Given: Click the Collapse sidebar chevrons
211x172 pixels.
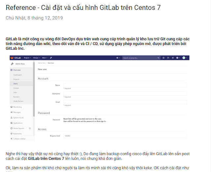Looking at the screenshot, I should [x=12, y=139].
